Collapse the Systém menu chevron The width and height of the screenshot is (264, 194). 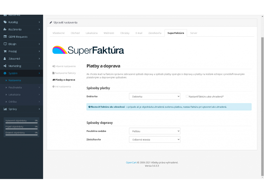coord(39,73)
